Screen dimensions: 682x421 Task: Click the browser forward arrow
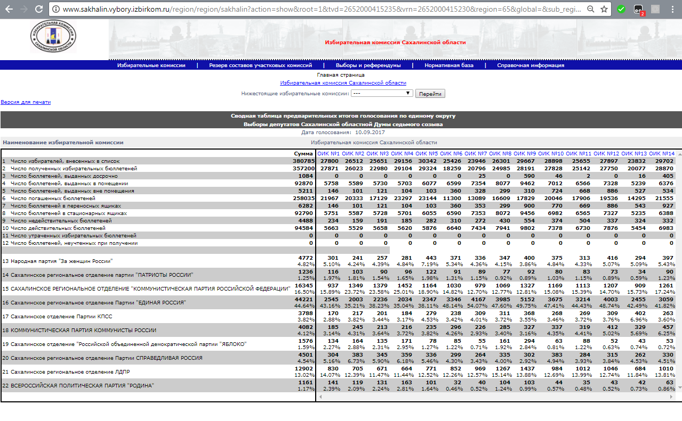[x=23, y=9]
